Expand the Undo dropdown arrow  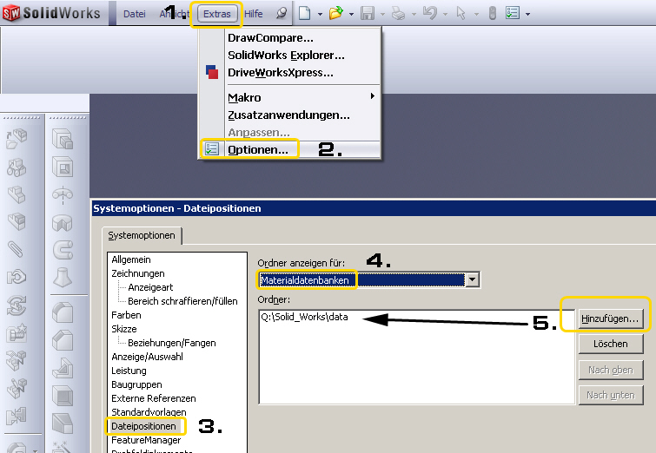[x=445, y=14]
